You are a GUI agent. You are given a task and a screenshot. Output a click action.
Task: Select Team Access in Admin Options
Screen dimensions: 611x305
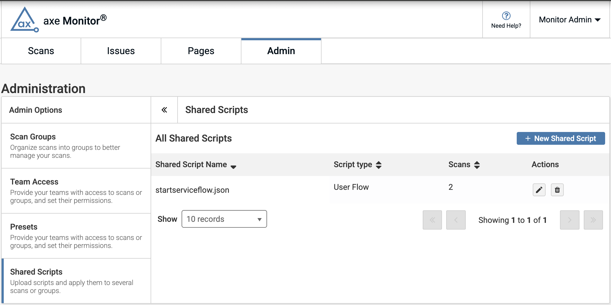34,182
